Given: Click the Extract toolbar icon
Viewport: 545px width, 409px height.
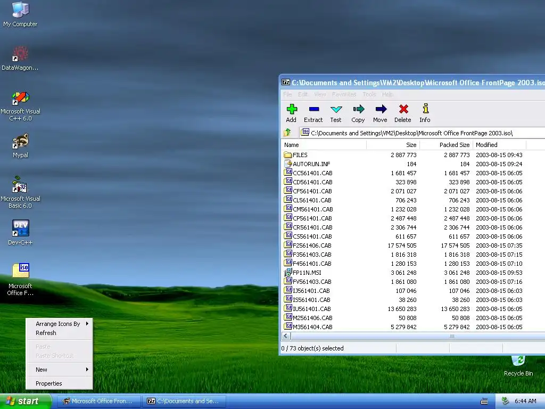Looking at the screenshot, I should coord(313,109).
